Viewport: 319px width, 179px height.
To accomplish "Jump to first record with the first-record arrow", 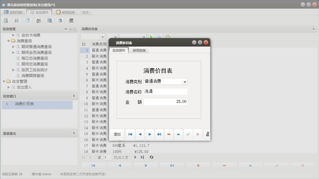I will tap(130, 134).
